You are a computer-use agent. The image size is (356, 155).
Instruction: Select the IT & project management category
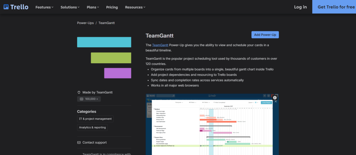(x=95, y=119)
